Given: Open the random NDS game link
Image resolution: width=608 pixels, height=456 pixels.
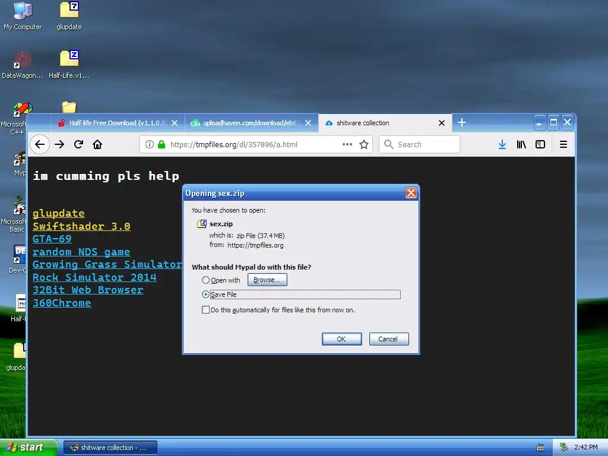Looking at the screenshot, I should pyautogui.click(x=81, y=252).
